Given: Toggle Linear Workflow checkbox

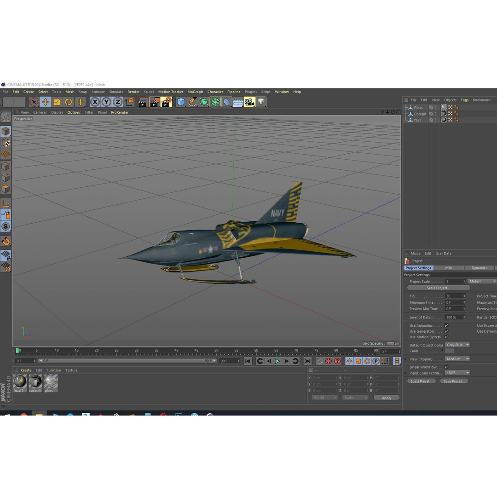Looking at the screenshot, I should tap(446, 367).
